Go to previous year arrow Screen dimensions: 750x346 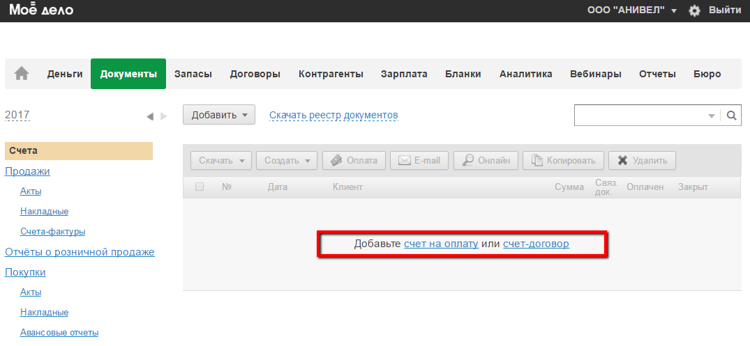[x=150, y=116]
